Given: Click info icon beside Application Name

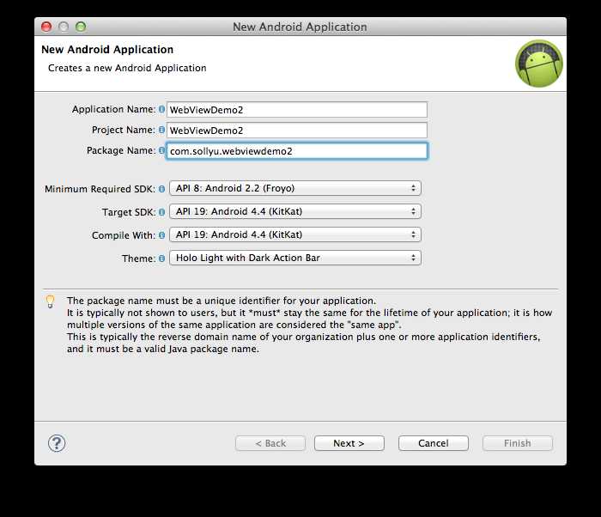Looking at the screenshot, I should click(161, 109).
